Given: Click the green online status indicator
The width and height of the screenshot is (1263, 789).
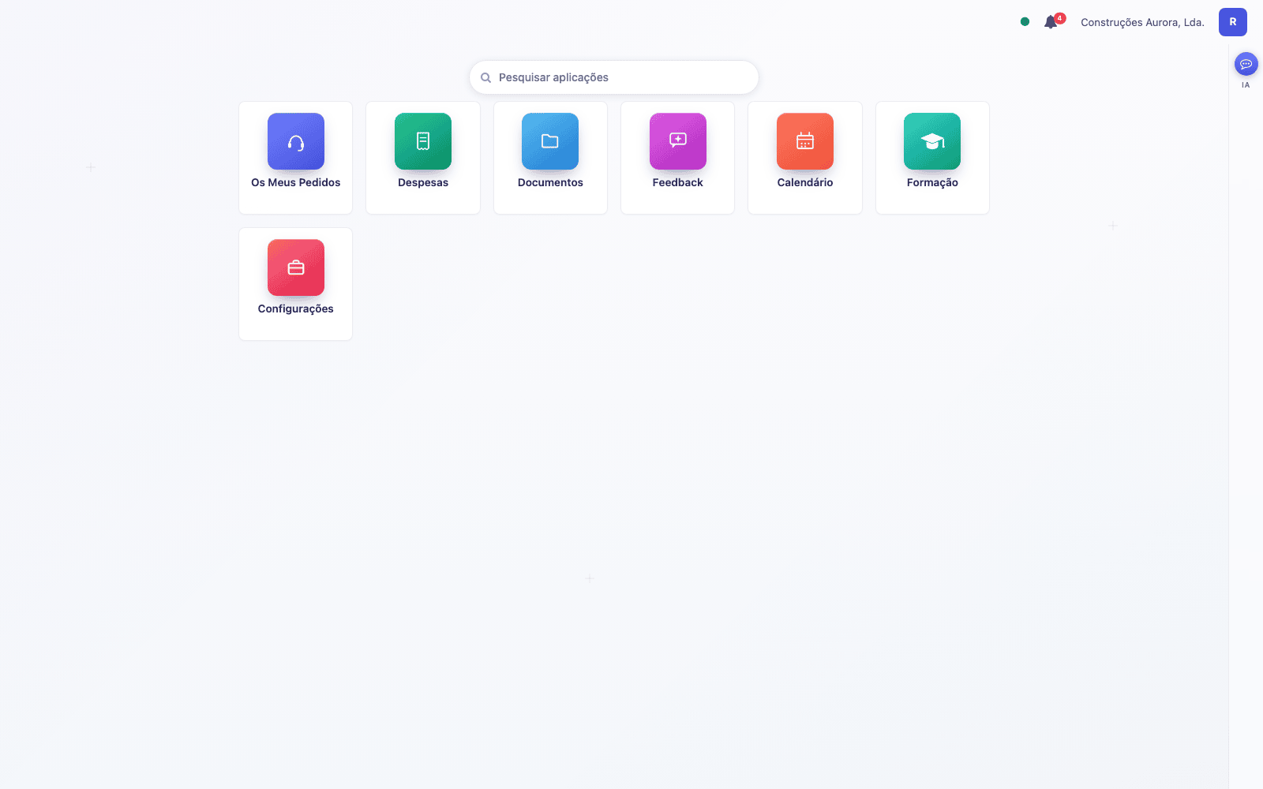Looking at the screenshot, I should [1025, 22].
